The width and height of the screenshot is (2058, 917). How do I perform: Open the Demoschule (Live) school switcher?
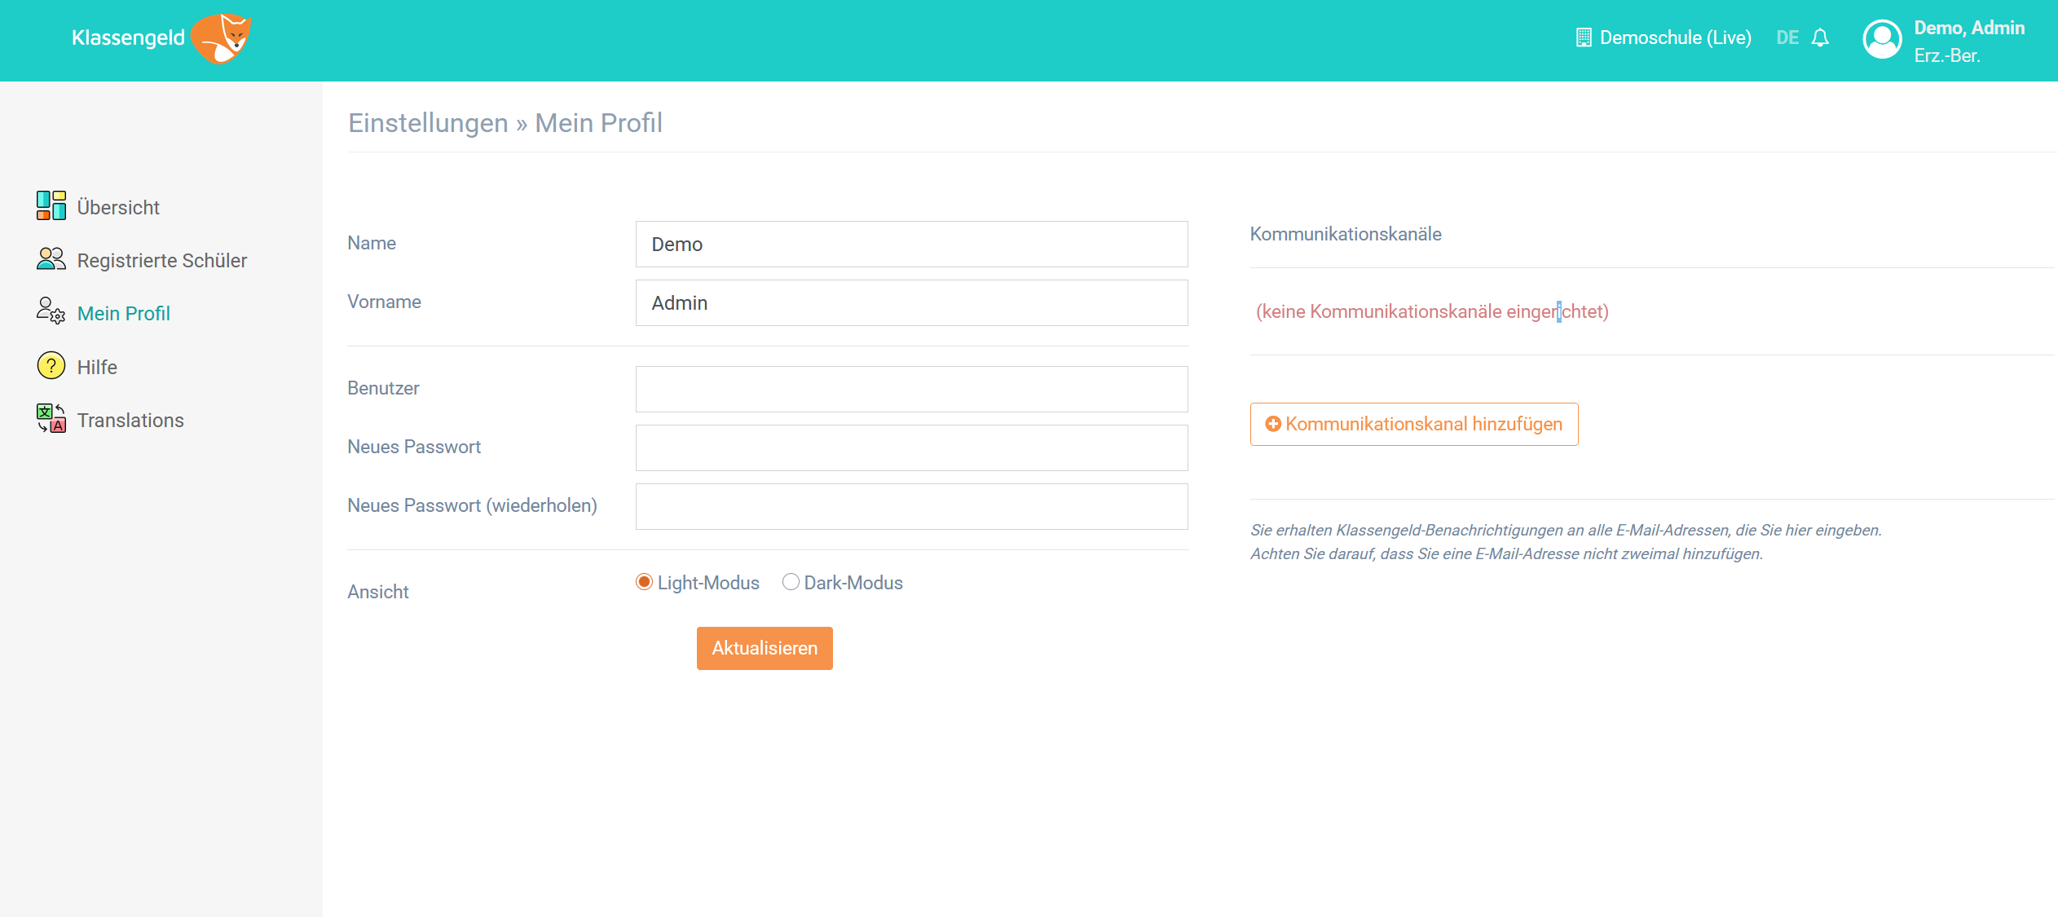click(1675, 38)
